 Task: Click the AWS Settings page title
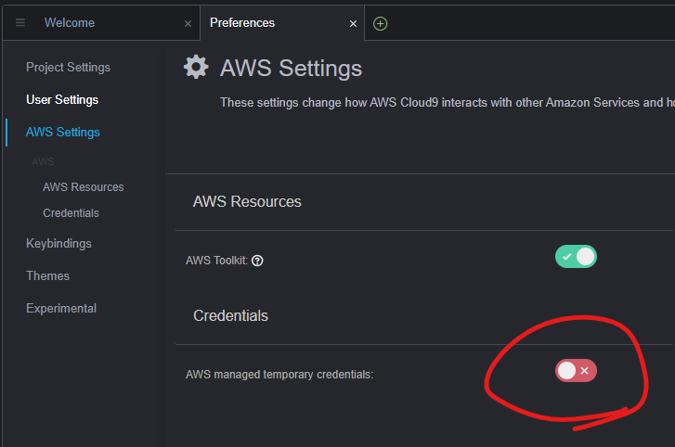tap(291, 69)
